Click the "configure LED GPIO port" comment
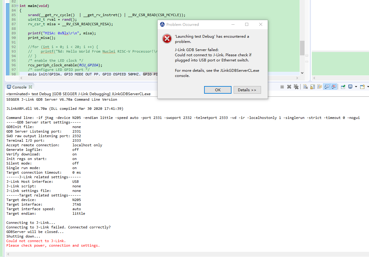Screen dimensions: 369x257 [x=59, y=70]
